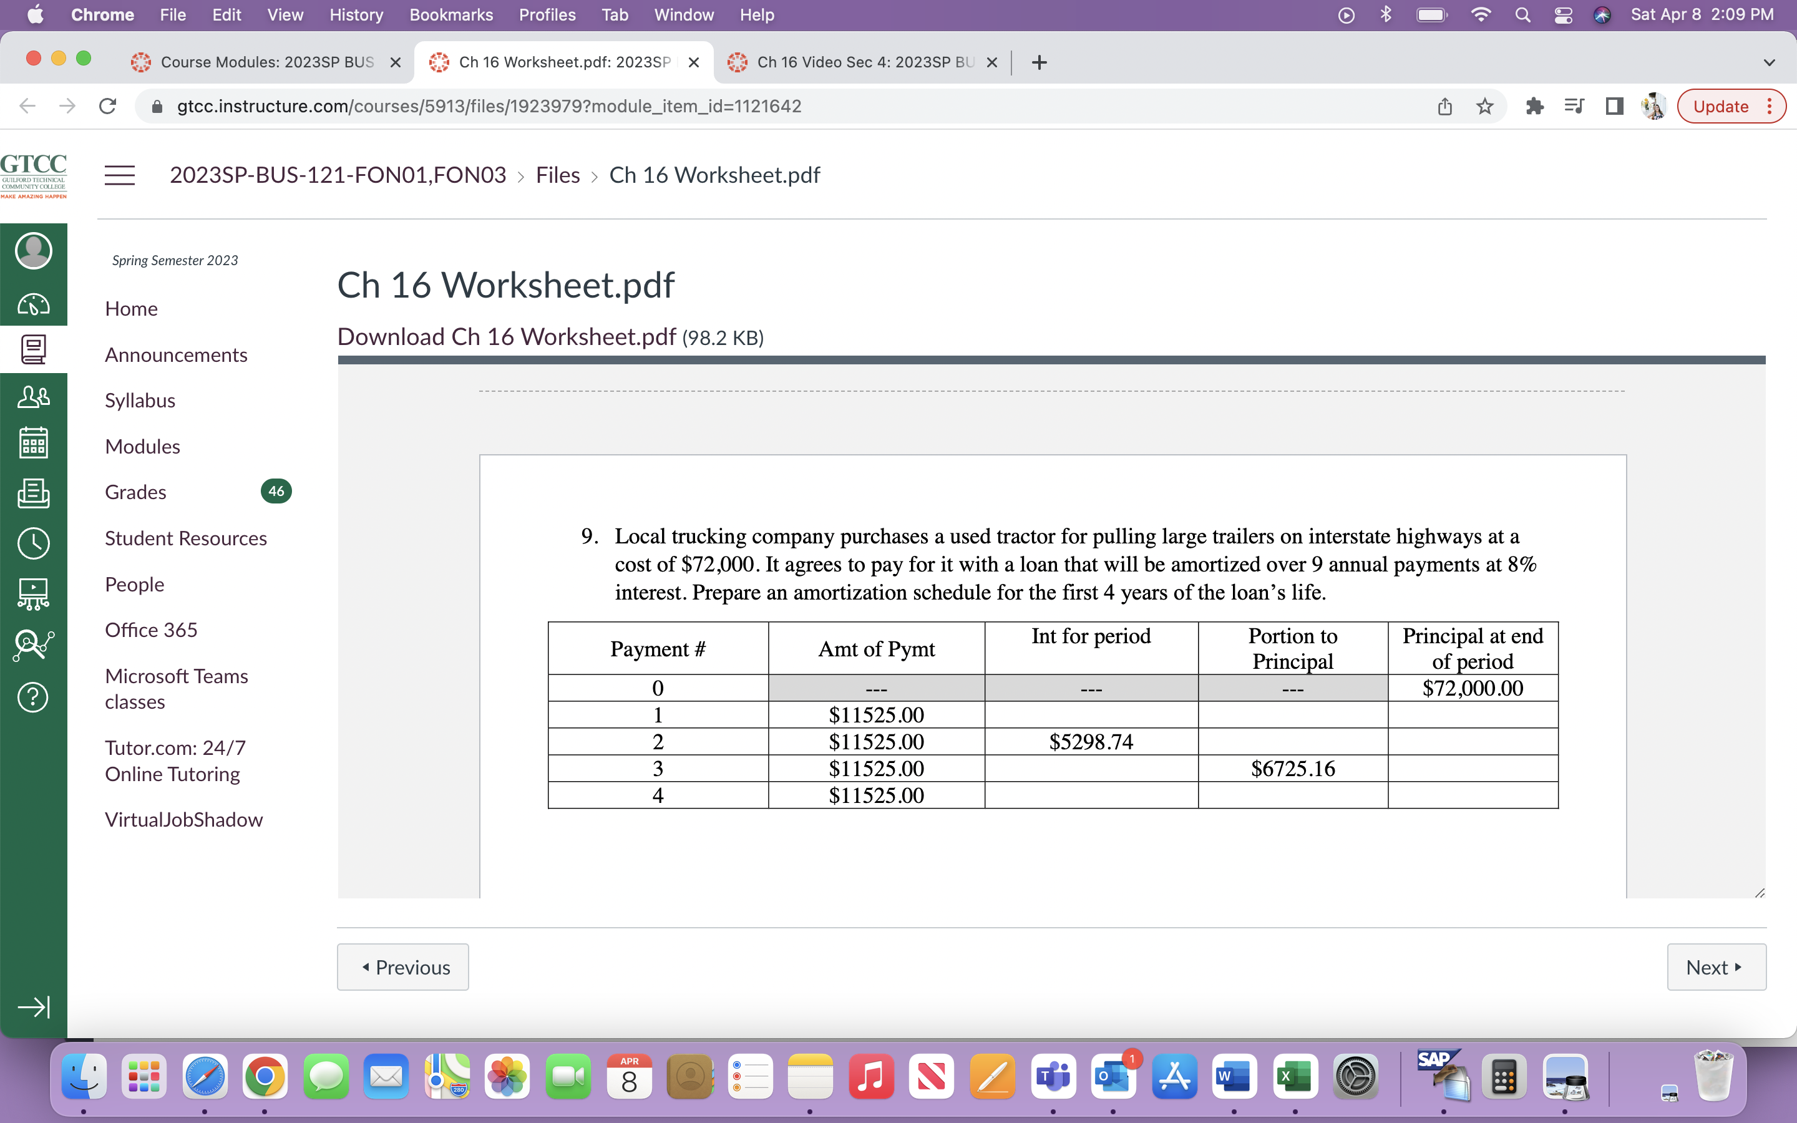
Task: Click the Grades link in course menu
Action: [136, 492]
